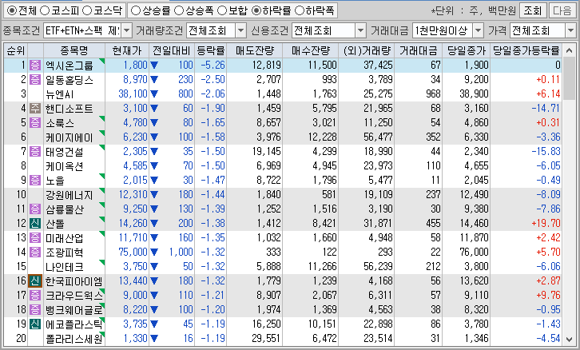Open the 거래대금 dropdown
Image resolution: width=580 pixels, height=350 pixels.
click(478, 30)
